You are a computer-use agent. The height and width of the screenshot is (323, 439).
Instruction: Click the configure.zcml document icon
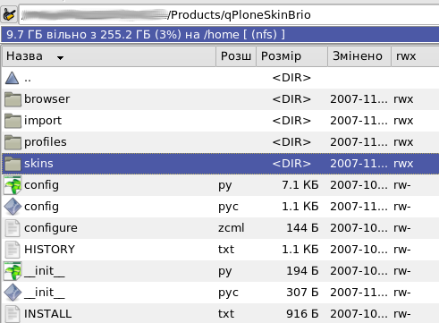[13, 228]
